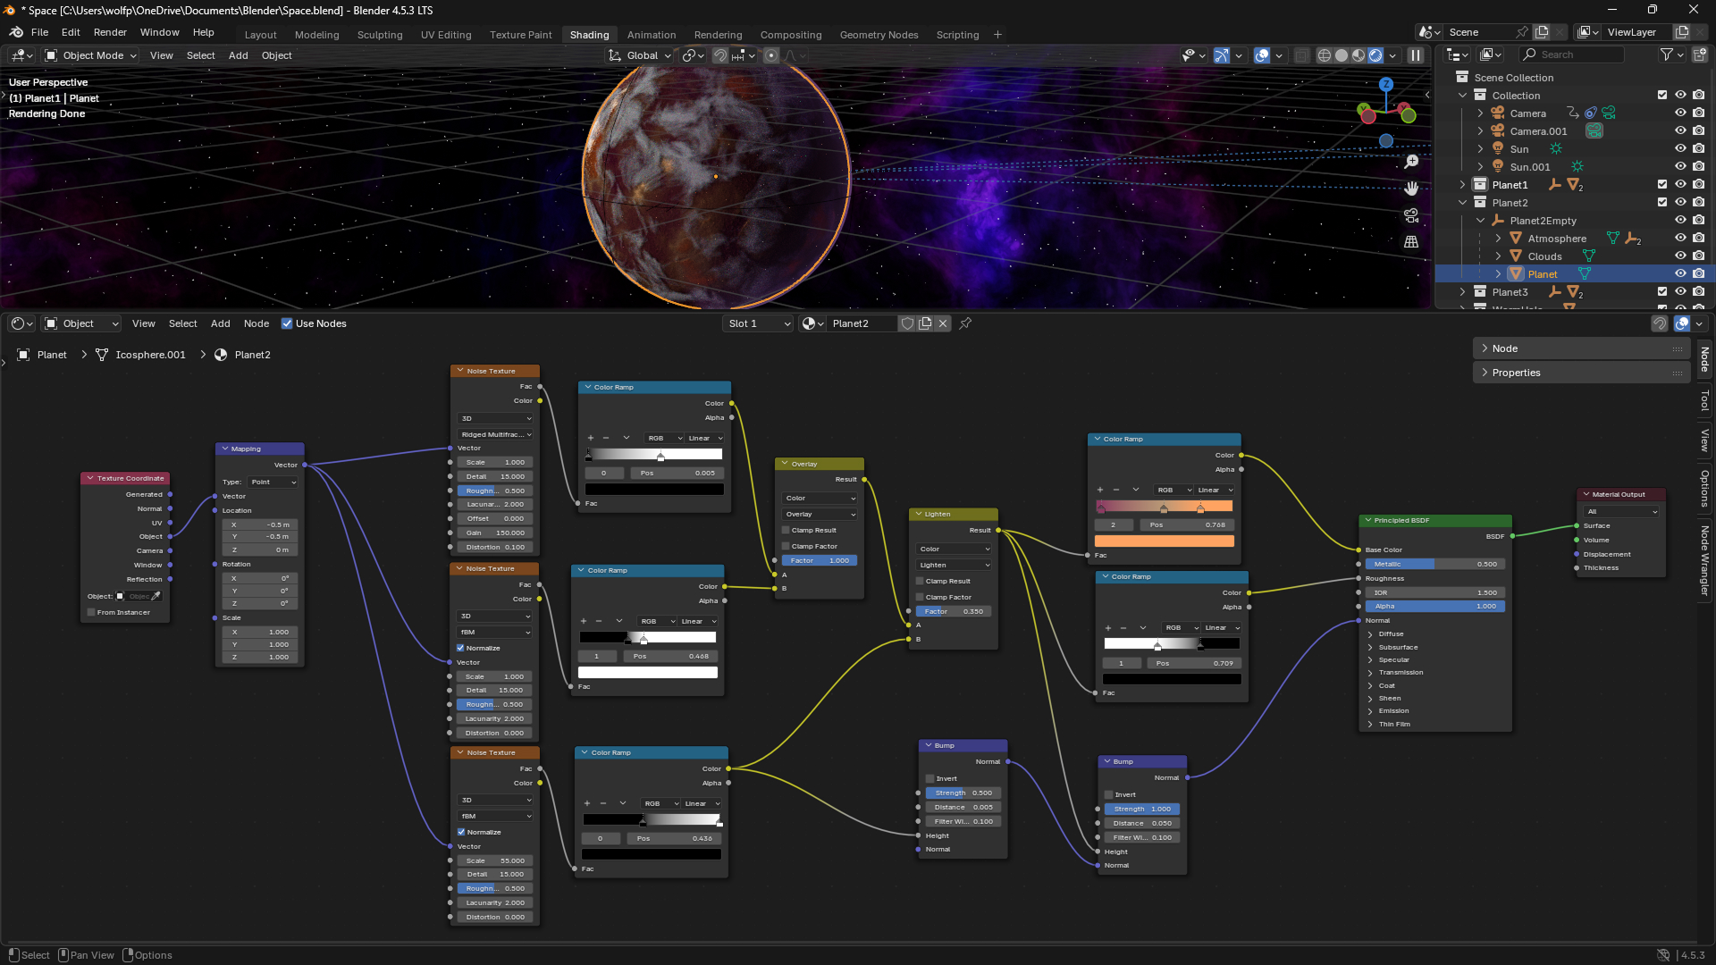Image resolution: width=1716 pixels, height=965 pixels.
Task: Uncheck Use Nodes checkbox
Action: coord(287,323)
